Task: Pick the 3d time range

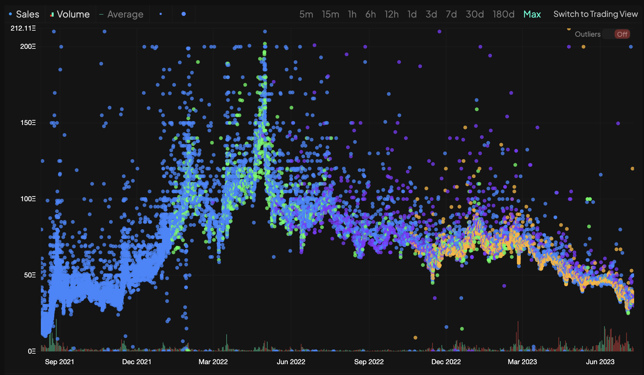Action: click(431, 14)
